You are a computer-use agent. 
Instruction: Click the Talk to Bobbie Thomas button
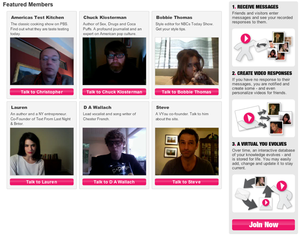(187, 92)
